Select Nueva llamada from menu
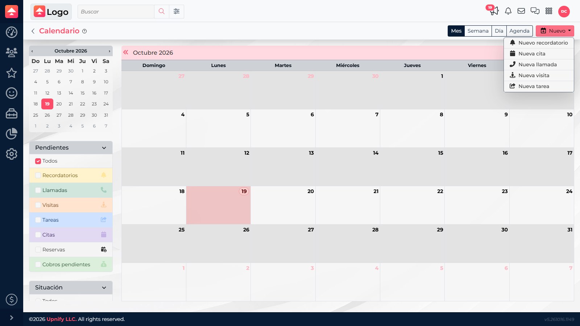This screenshot has height=326, width=580. tap(539, 64)
